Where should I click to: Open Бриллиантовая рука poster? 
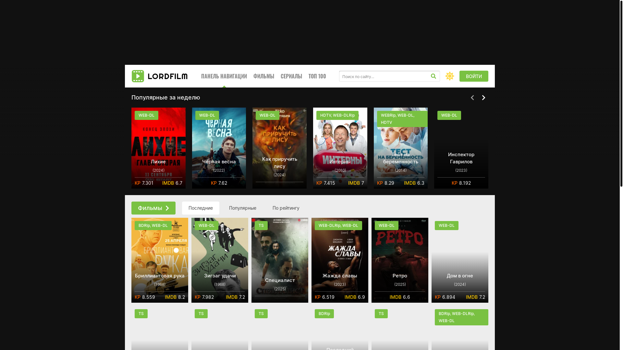coord(160,260)
